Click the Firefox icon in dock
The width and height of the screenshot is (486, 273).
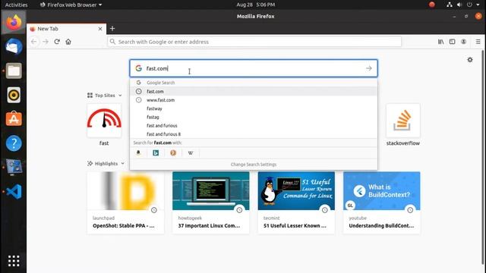click(x=14, y=23)
